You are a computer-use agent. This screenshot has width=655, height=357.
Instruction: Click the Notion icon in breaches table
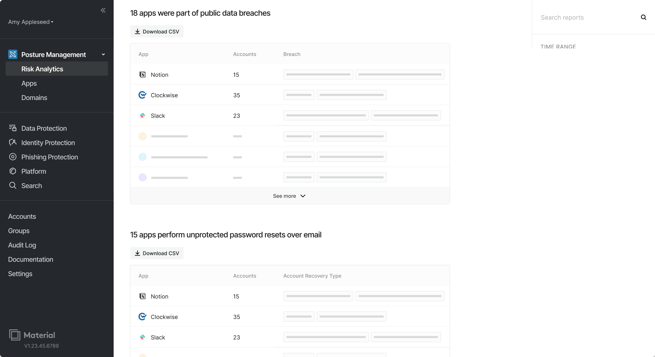[x=143, y=74]
